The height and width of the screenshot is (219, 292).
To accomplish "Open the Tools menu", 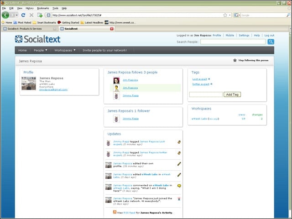I will click(55, 8).
